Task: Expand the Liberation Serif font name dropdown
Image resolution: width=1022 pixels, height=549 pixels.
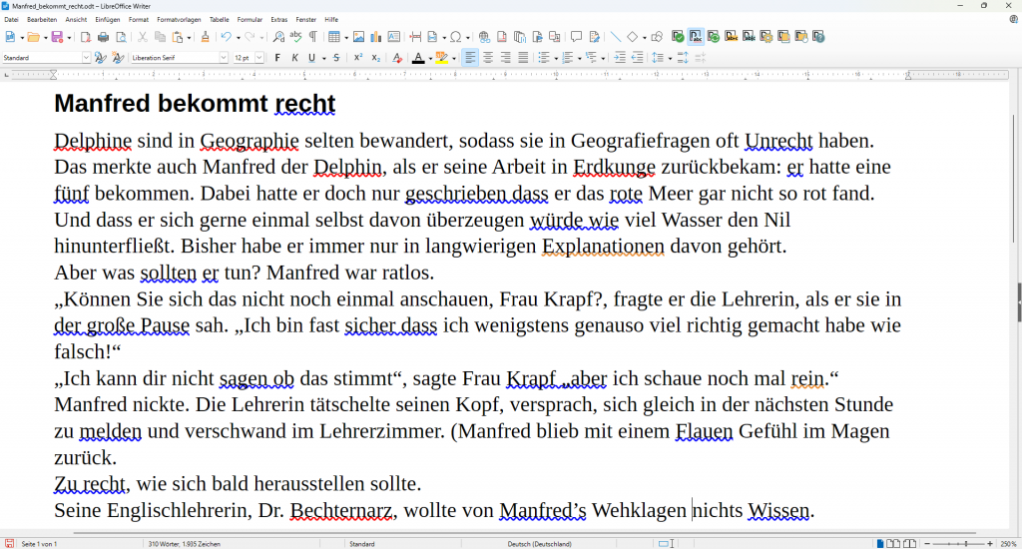Action: point(224,58)
